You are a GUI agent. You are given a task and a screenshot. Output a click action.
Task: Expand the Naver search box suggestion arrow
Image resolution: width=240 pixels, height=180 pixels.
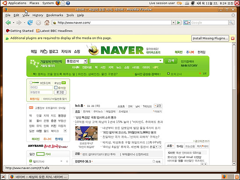[161, 61]
